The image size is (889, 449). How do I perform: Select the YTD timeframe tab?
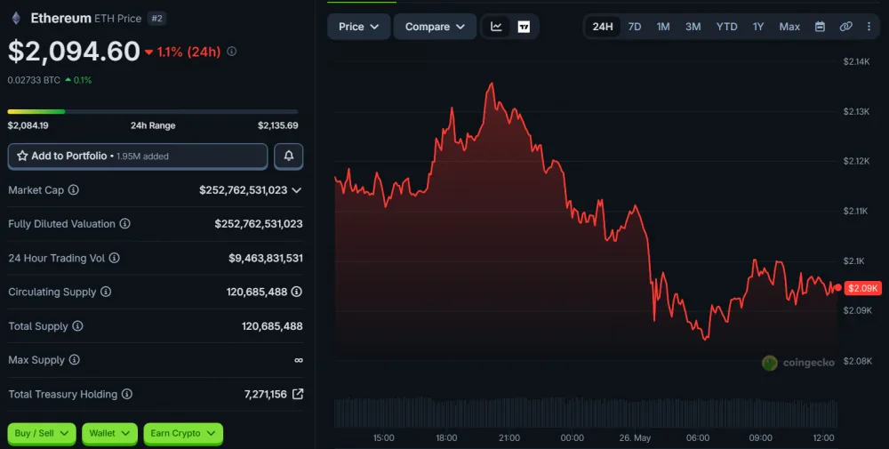tap(727, 27)
